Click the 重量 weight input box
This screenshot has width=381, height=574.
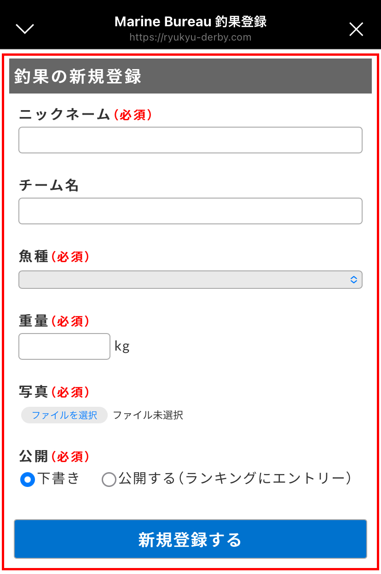point(64,346)
